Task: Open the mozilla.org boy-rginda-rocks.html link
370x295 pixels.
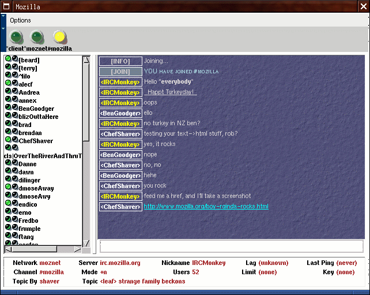Action: [206, 206]
